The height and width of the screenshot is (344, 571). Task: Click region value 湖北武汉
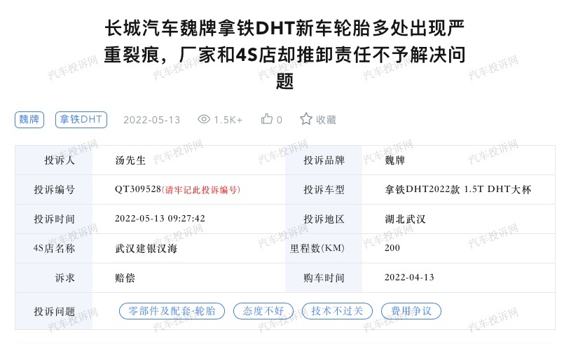(406, 219)
